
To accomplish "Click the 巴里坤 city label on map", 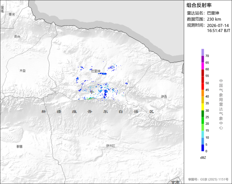I will coord(95,71).
